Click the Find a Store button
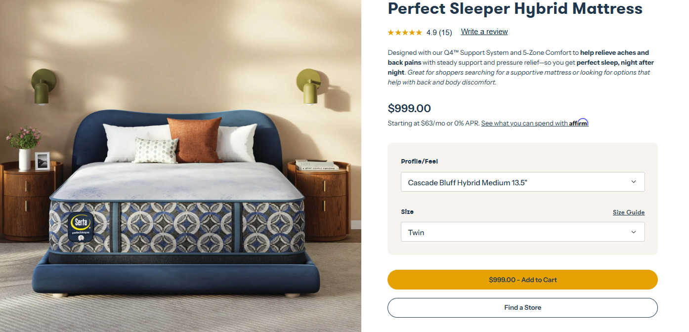Screen dimensions: 689x332 (522, 307)
